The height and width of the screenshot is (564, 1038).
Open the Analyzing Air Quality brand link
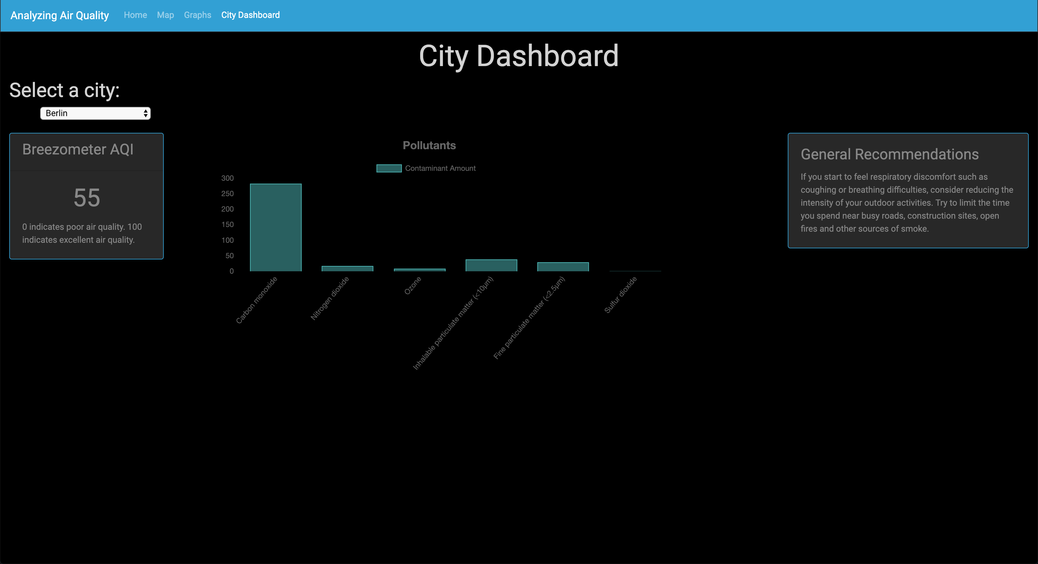point(60,15)
